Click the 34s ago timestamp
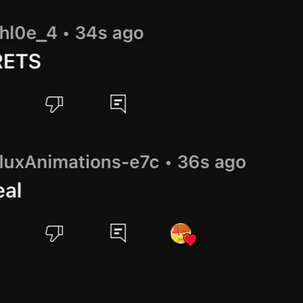This screenshot has height=303, width=303. (x=109, y=33)
